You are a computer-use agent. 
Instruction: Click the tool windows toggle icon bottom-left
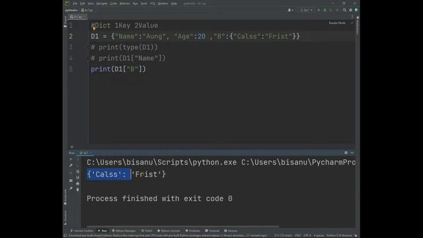65,235
